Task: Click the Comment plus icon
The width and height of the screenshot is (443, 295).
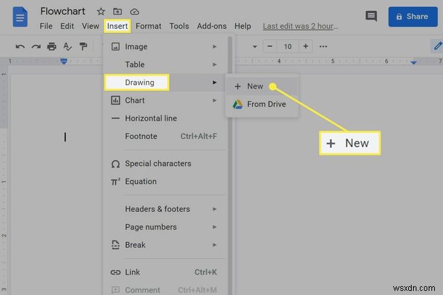Action: click(116, 290)
